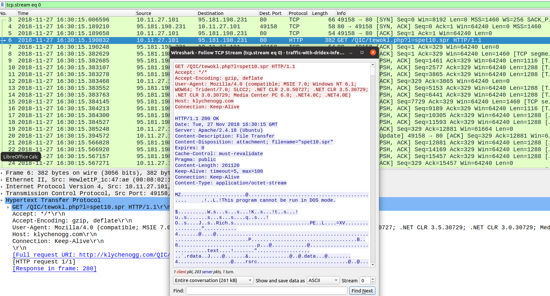
Task: Decrement the Stream number spinner
Action: tap(373, 282)
